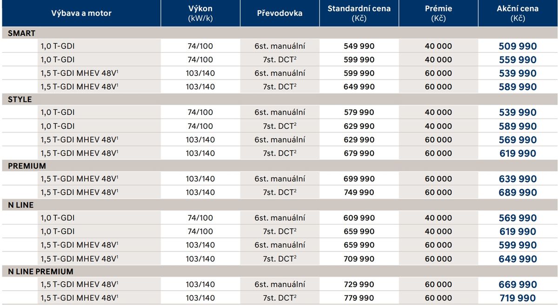558x306 pixels.
Task: Select the Standardní cena header
Action: click(x=359, y=13)
